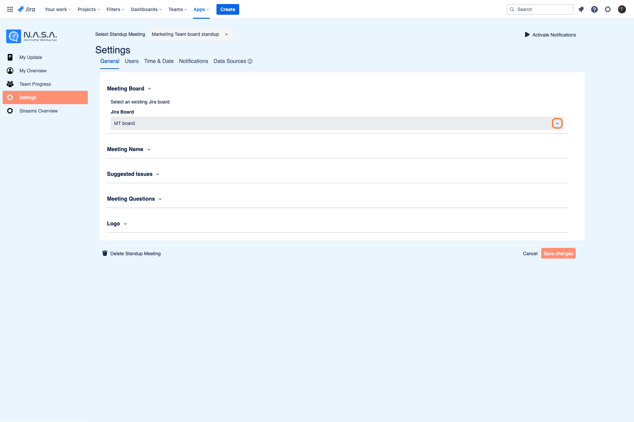Expand the Suggested Issues section
This screenshot has width=634, height=422.
point(133,174)
